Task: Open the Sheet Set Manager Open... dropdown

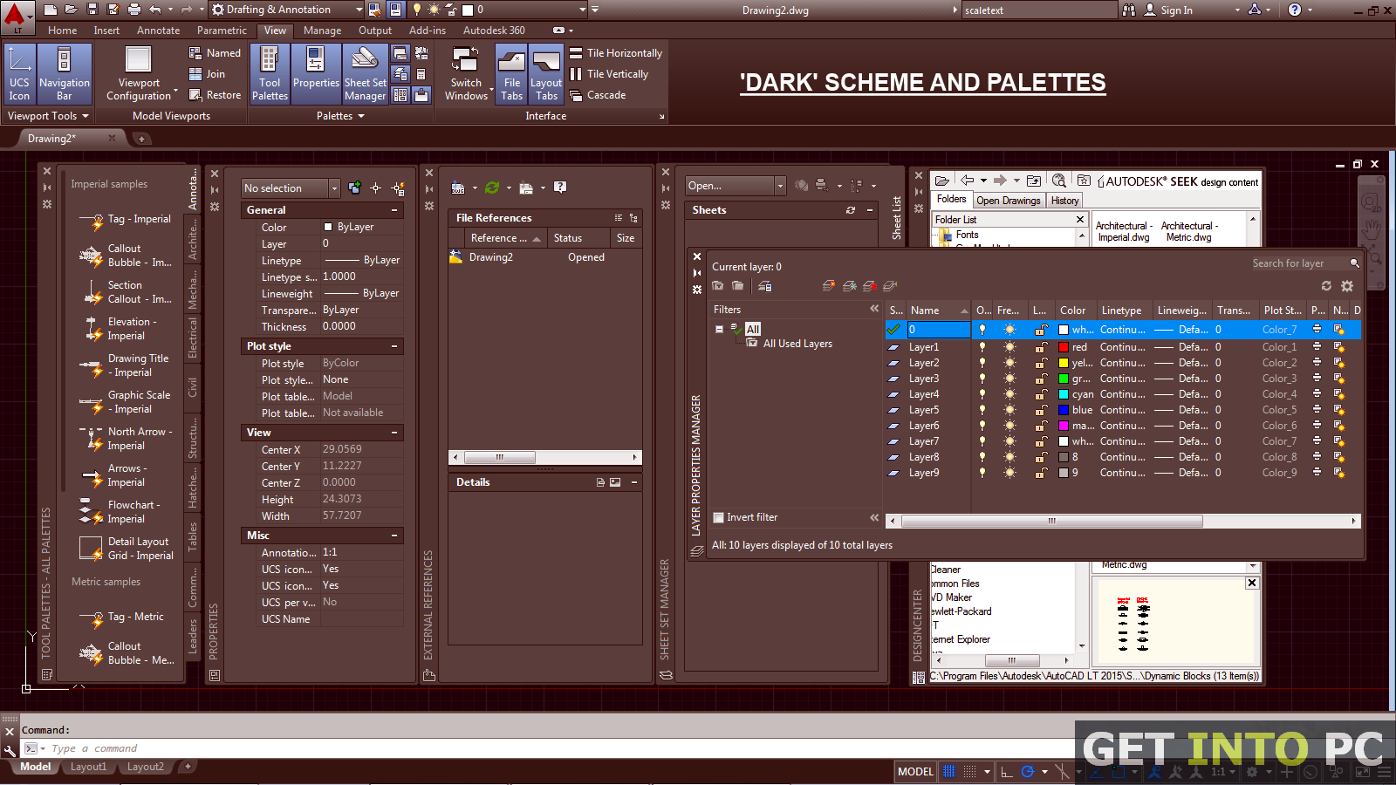Action: tap(780, 186)
